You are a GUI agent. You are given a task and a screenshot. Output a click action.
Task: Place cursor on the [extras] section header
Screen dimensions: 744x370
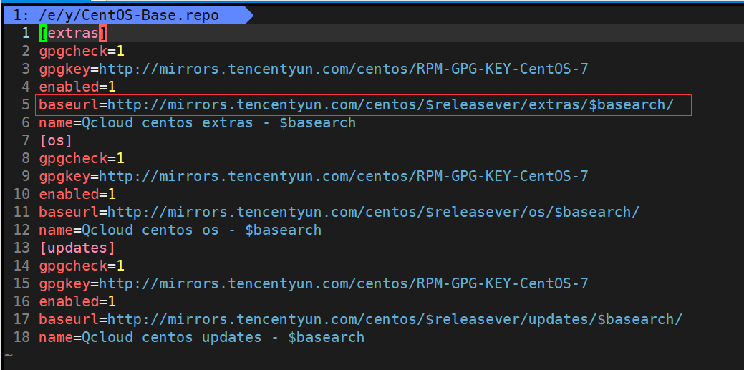pyautogui.click(x=73, y=34)
